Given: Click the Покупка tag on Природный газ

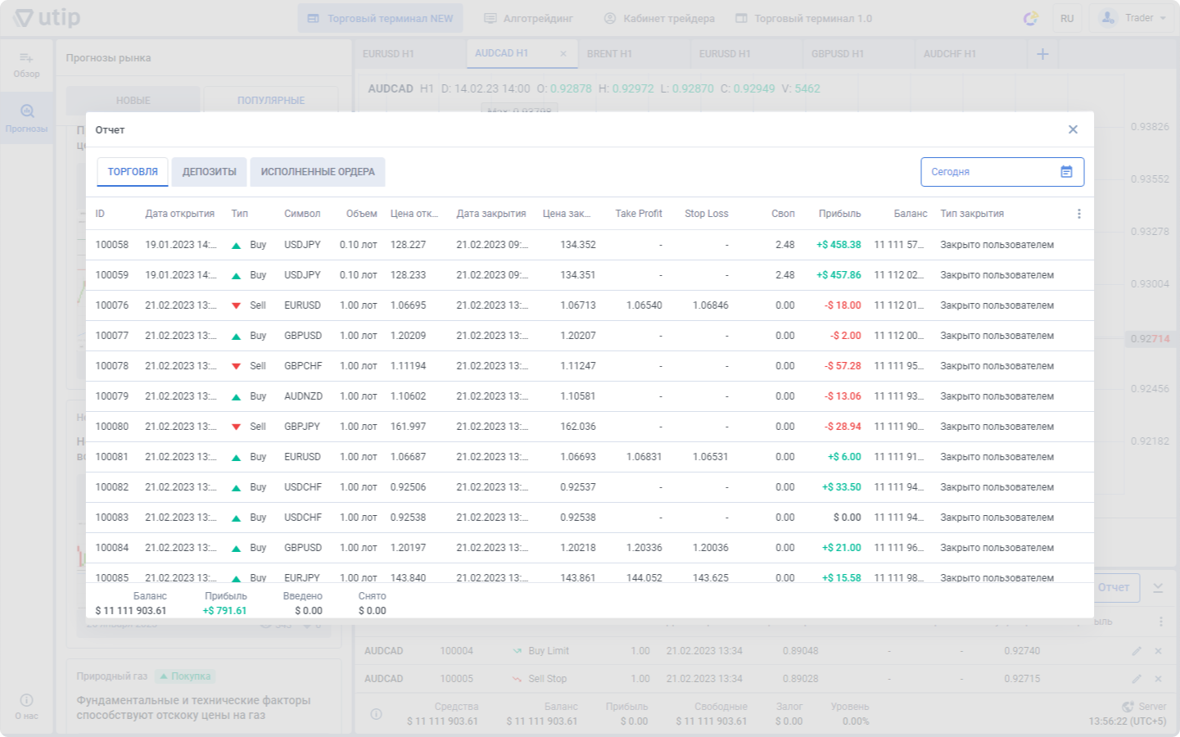Looking at the screenshot, I should pyautogui.click(x=185, y=676).
